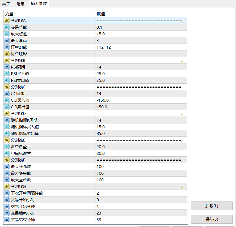
Task: Edit the 交易手数 value 0.1
Action: coord(141,27)
